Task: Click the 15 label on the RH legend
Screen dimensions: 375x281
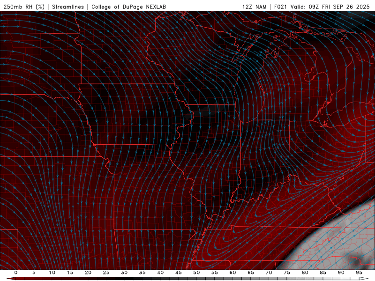Action: (70, 273)
